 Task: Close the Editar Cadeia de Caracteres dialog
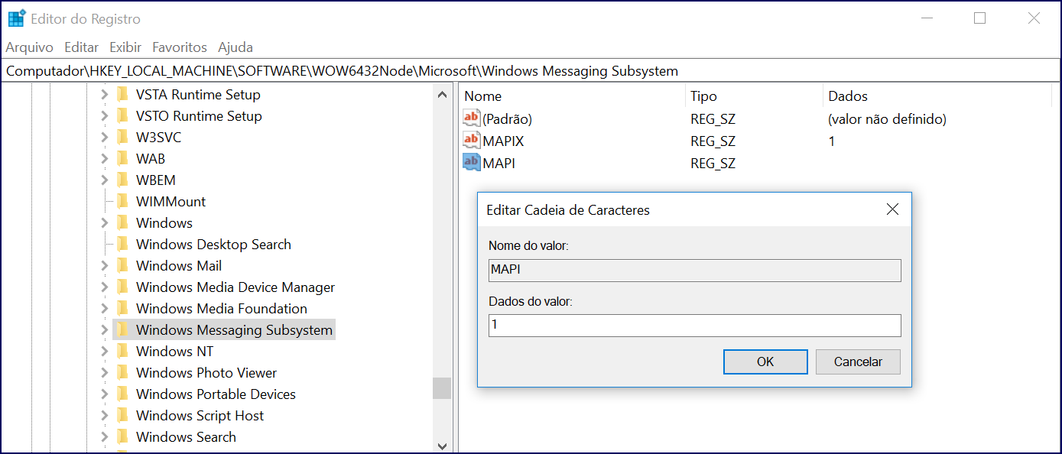pos(892,209)
